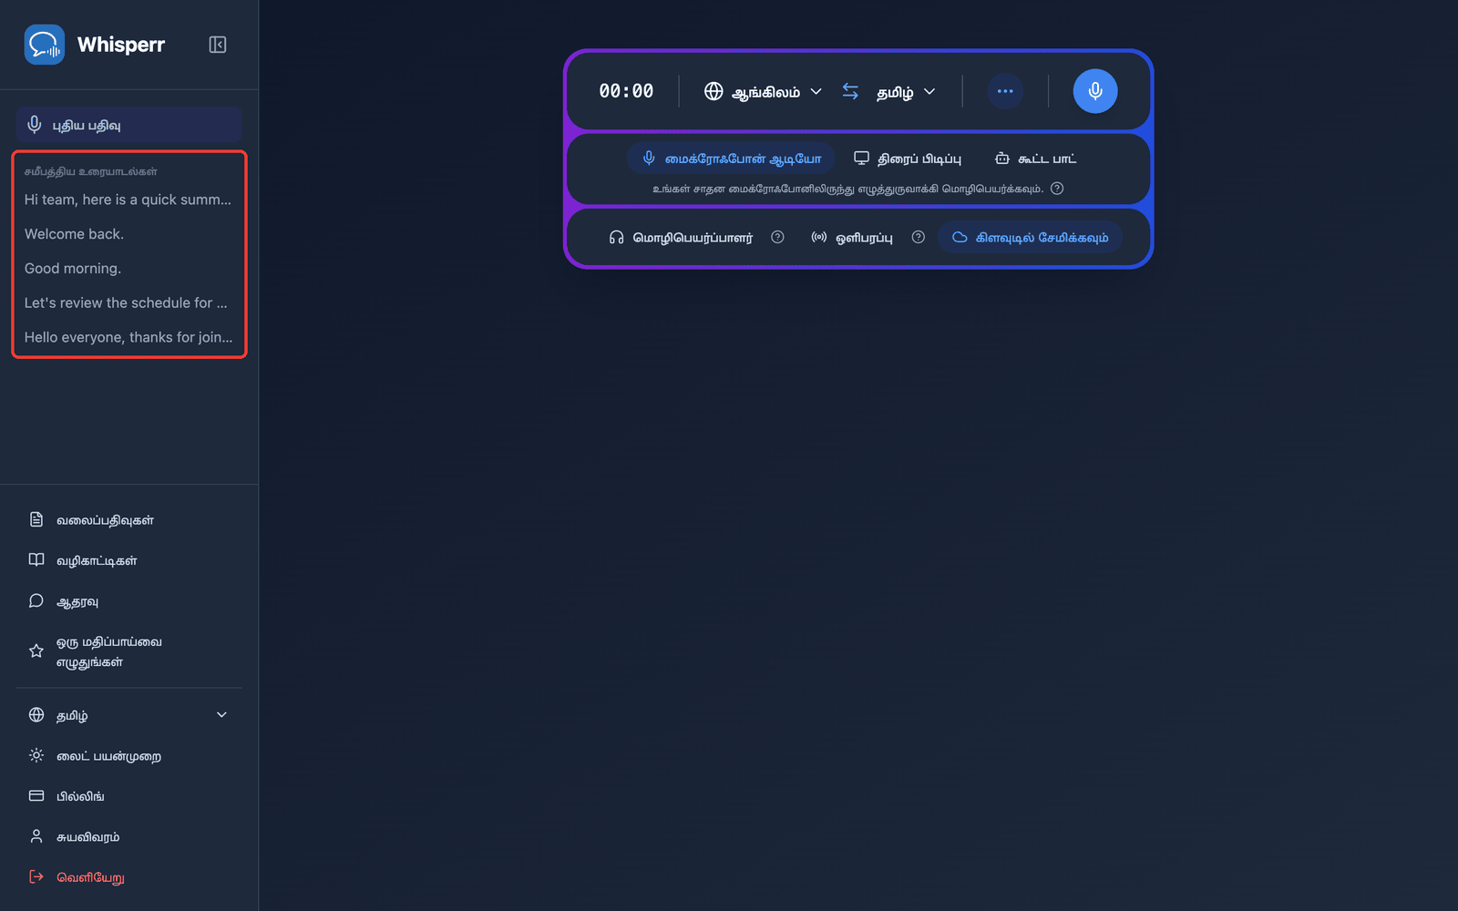Click the globe icon next to sidebar தமிழ்
This screenshot has width=1458, height=911.
36,715
